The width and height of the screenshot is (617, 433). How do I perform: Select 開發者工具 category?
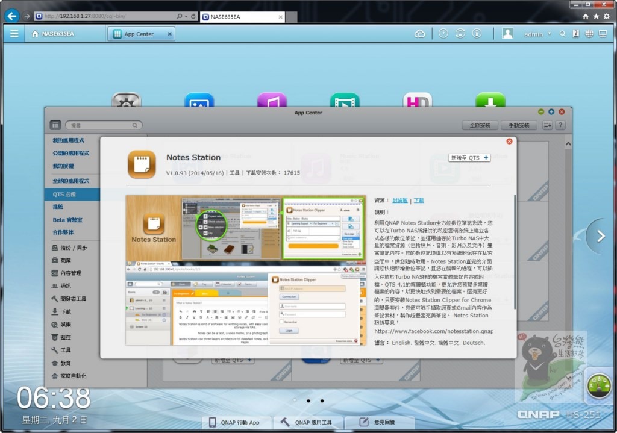click(69, 299)
